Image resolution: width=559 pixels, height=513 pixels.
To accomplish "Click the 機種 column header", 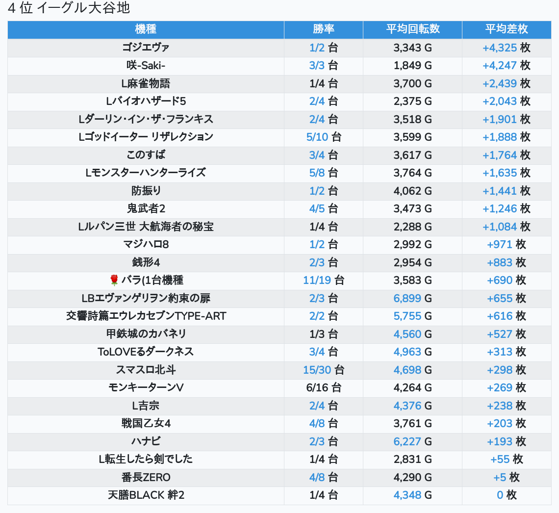I will pos(146,29).
